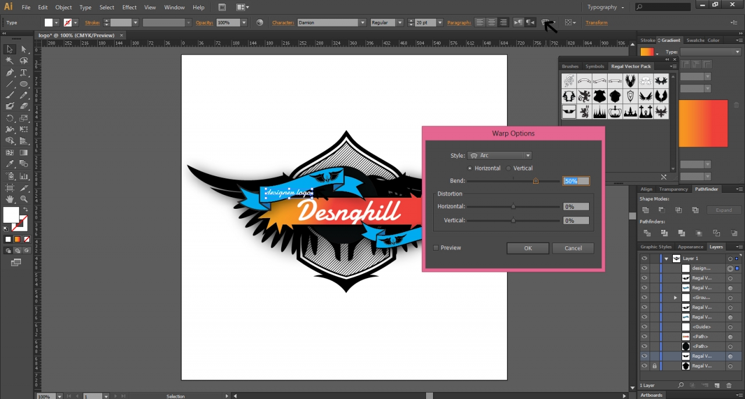This screenshot has height=399, width=745.
Task: Choose the Artboard tool
Action: 10,188
